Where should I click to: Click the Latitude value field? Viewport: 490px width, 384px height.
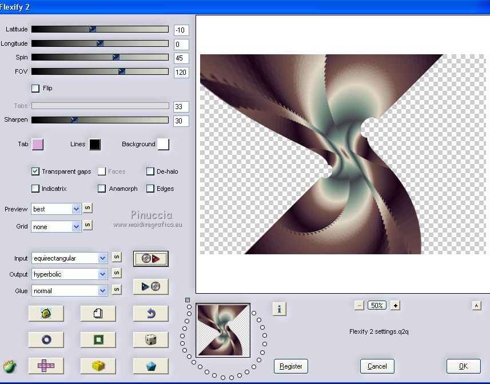[x=181, y=30]
